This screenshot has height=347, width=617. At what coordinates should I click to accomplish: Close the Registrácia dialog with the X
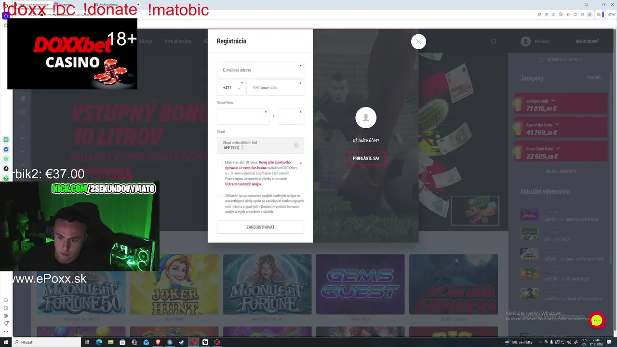(x=418, y=41)
